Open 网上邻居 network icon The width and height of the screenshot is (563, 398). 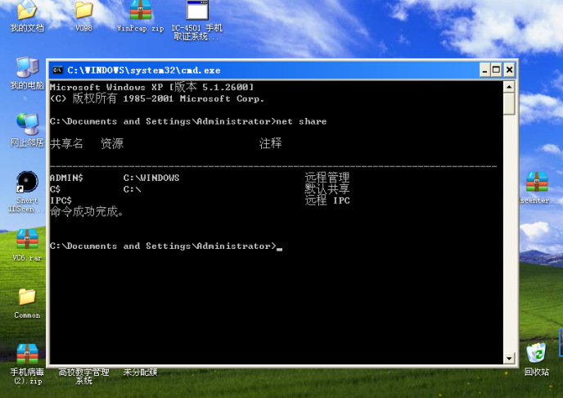point(26,124)
